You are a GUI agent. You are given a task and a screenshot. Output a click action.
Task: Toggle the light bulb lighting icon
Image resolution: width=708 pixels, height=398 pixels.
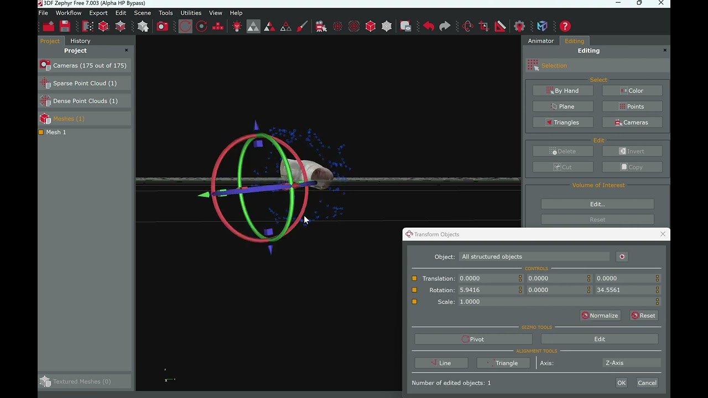[x=237, y=26]
